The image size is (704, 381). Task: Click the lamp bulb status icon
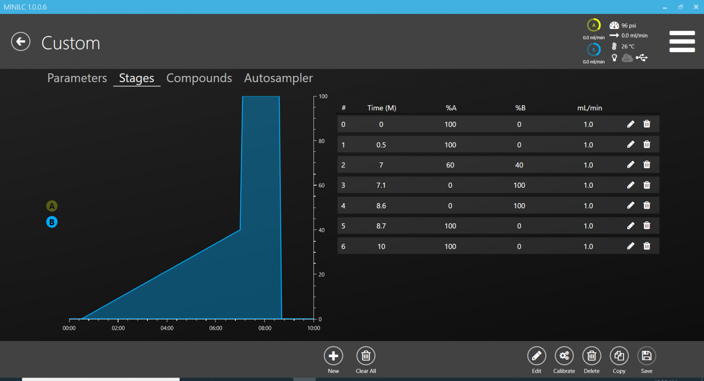point(614,58)
